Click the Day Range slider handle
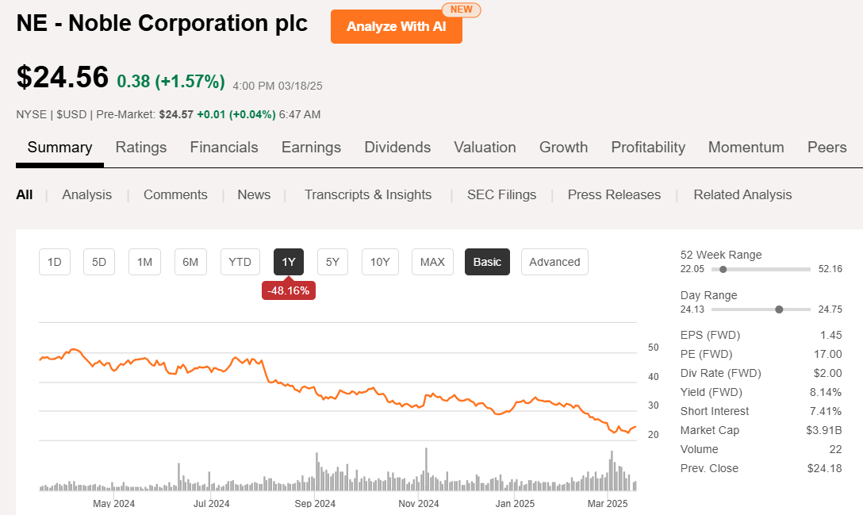The height and width of the screenshot is (515, 863). pyautogui.click(x=779, y=309)
